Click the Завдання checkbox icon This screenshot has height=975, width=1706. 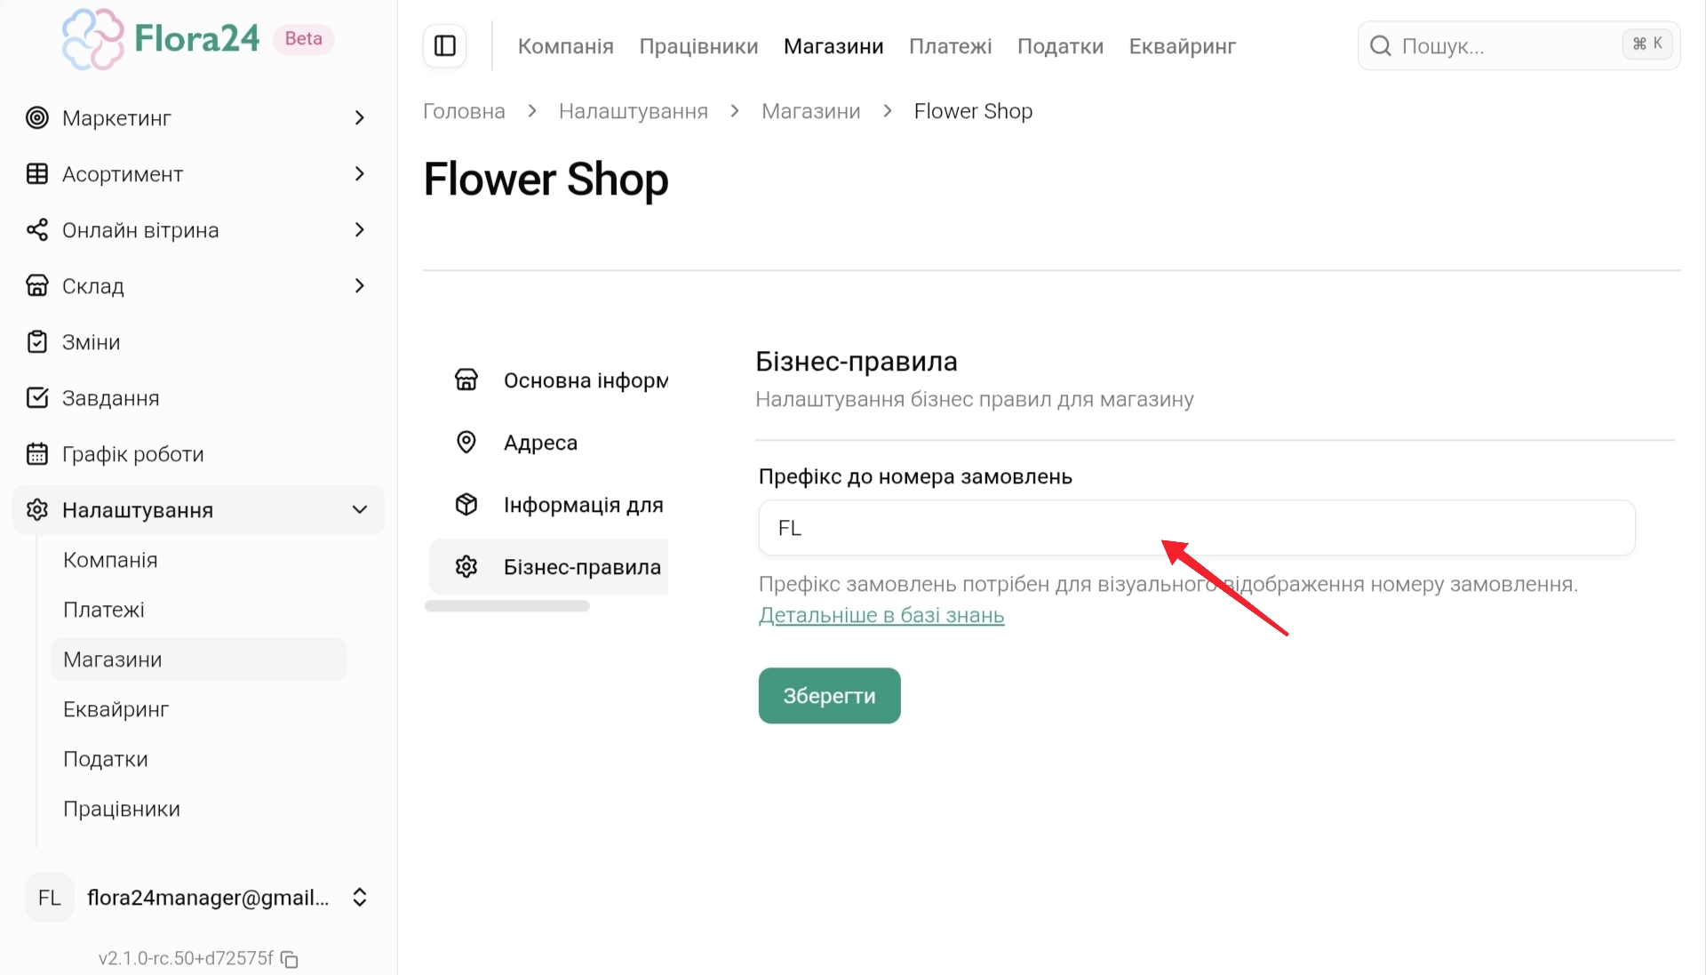37,398
